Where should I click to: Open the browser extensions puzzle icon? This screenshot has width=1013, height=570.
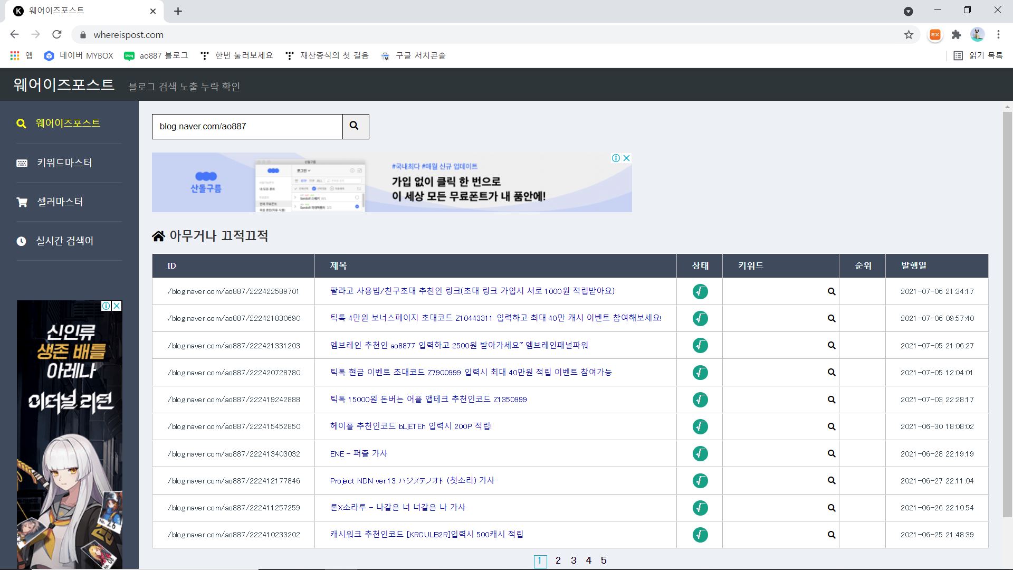pos(956,35)
